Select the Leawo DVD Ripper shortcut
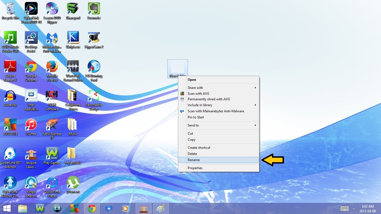The image size is (381, 214). (x=52, y=13)
